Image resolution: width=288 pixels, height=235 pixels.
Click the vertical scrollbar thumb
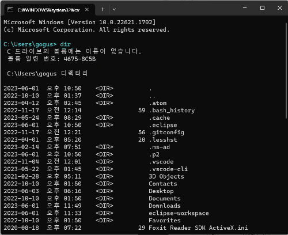(x=286, y=70)
